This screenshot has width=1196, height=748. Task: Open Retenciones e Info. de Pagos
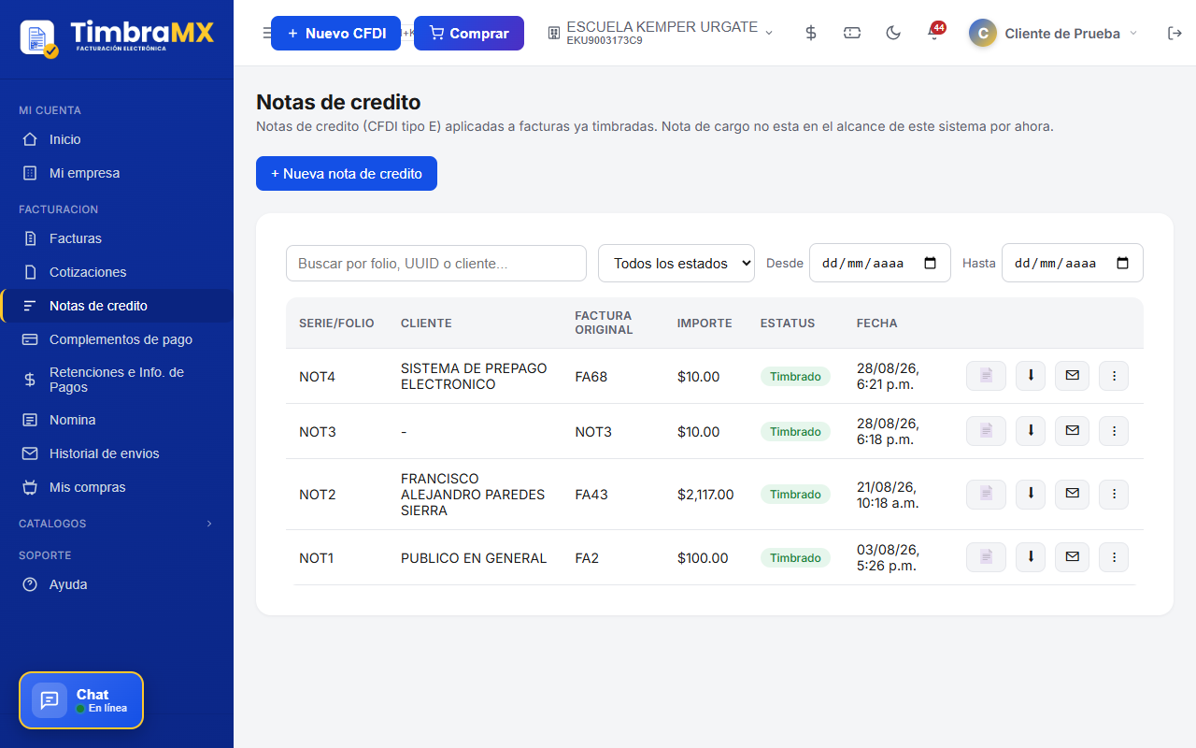pyautogui.click(x=117, y=380)
